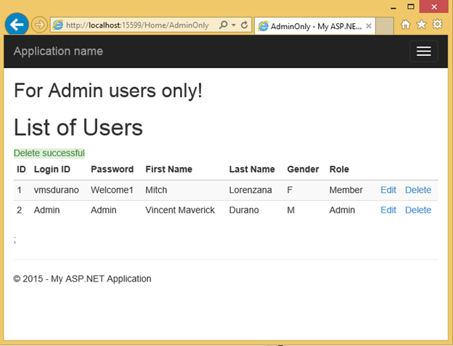The image size is (453, 346).
Task: Edit the vmsdurano user row
Action: [388, 190]
